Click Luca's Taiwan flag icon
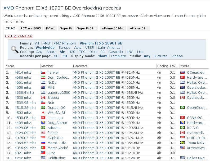 43,153
